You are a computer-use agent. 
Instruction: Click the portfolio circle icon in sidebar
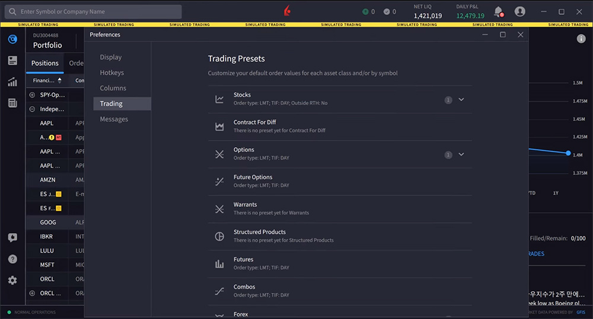click(x=12, y=39)
